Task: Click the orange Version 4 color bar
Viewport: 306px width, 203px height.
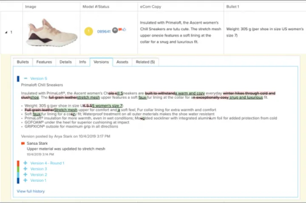Action: (x=18, y=163)
